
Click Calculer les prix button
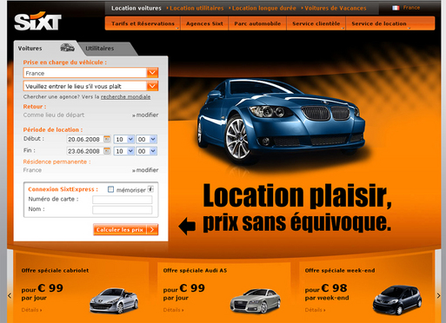126,229
